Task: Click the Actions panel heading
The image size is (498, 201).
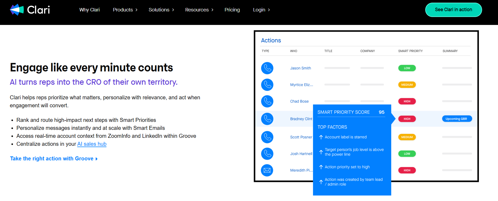Action: tap(271, 40)
